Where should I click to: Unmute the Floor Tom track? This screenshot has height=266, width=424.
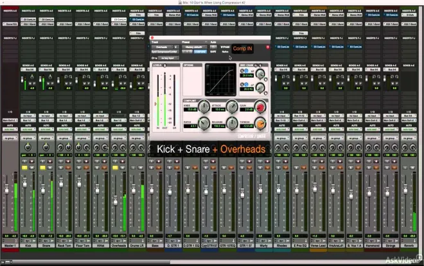(x=86, y=167)
